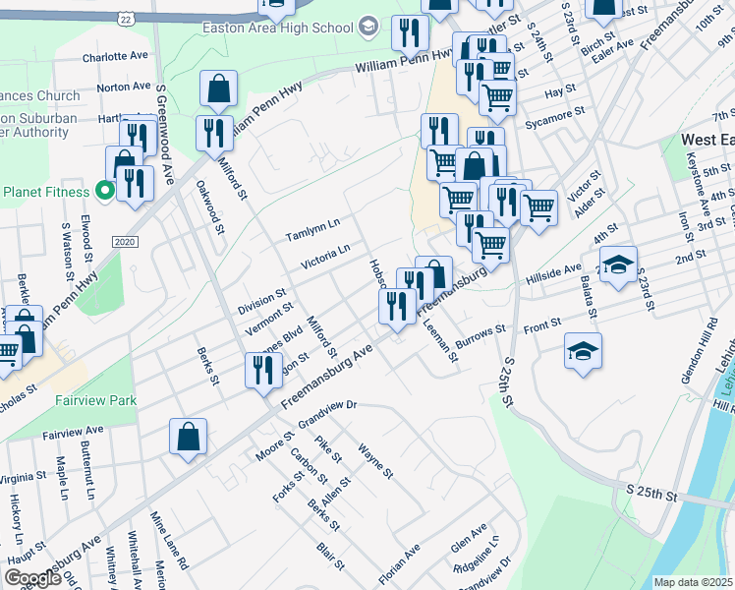Click the Pike St label
Image resolution: width=735 pixels, height=590 pixels.
pos(328,449)
